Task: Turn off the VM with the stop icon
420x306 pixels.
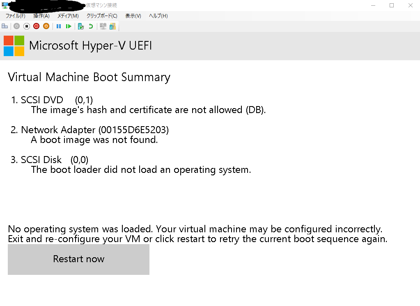Action: coord(27,26)
